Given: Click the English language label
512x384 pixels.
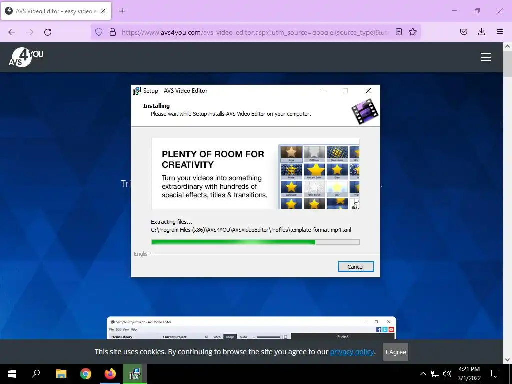Looking at the screenshot, I should tap(142, 254).
